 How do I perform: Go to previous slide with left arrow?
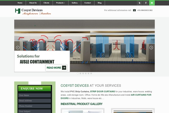point(18,47)
